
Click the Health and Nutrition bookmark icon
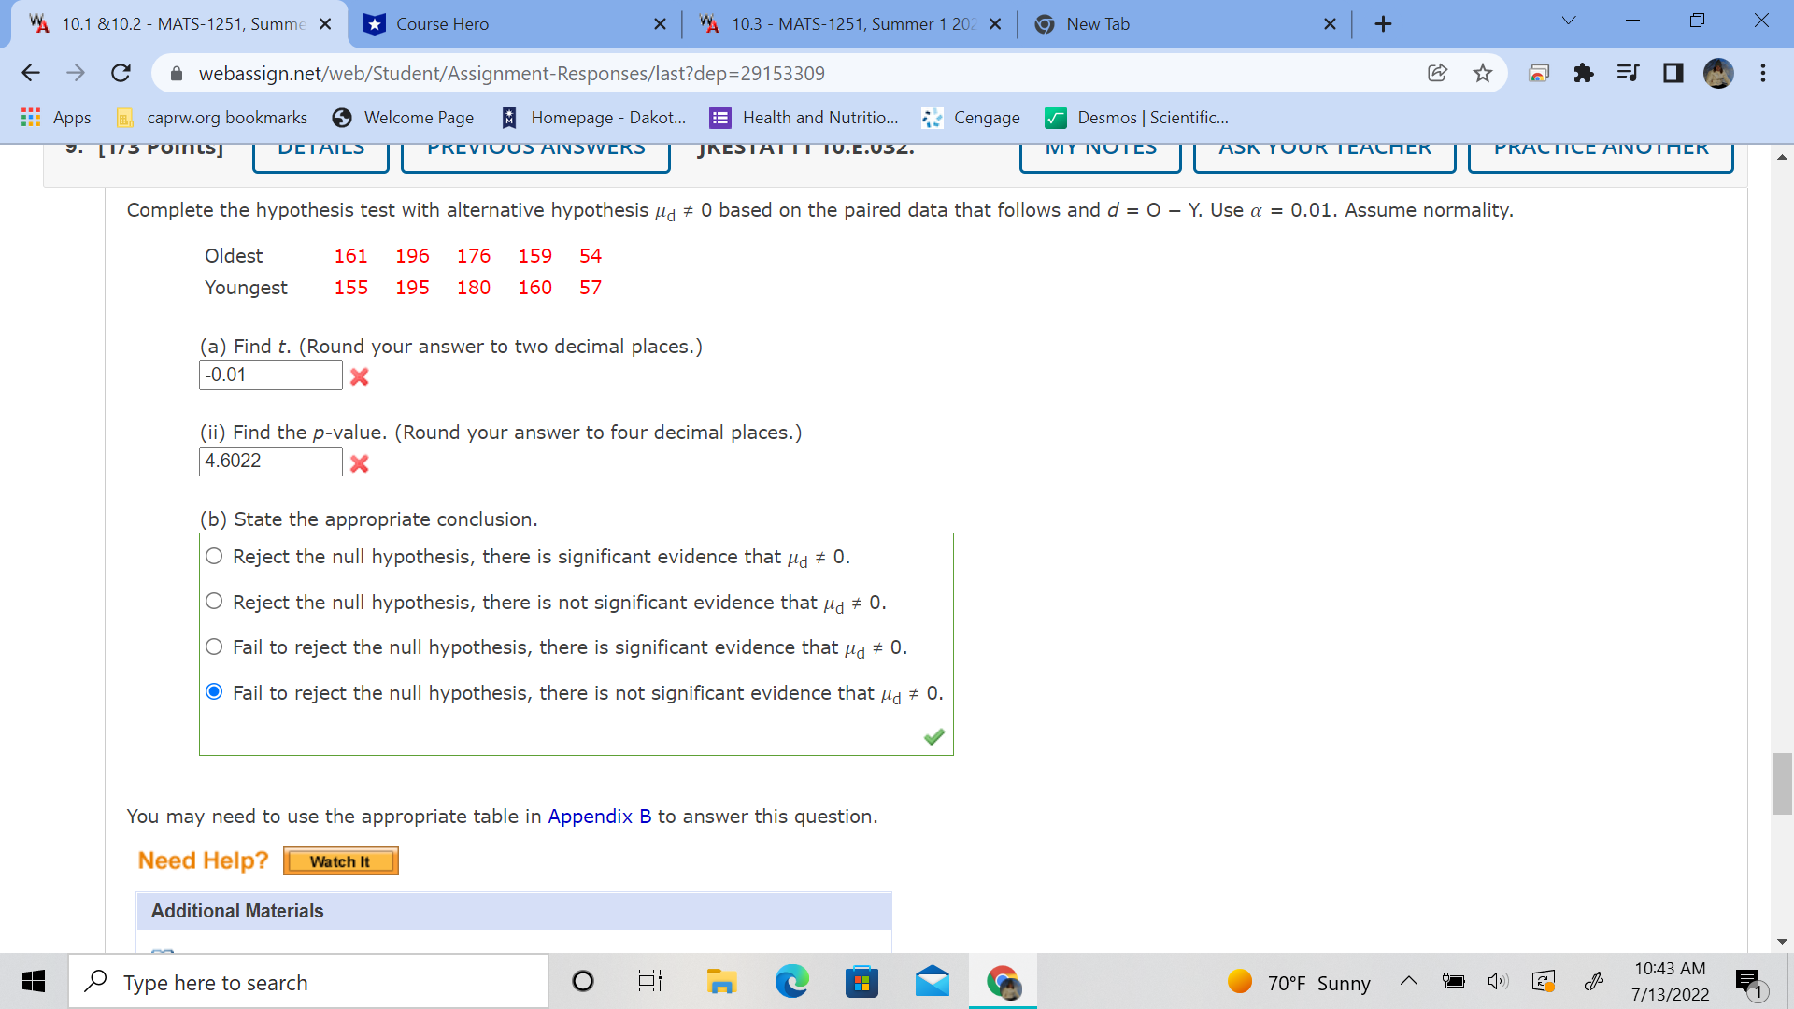[719, 118]
